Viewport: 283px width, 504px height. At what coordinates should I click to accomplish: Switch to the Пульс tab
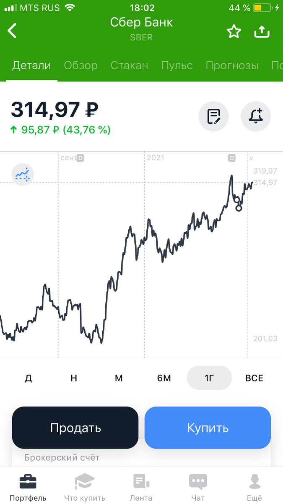[x=177, y=65]
